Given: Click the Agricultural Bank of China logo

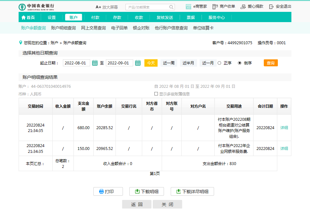Looking at the screenshot, I should tap(36, 7).
